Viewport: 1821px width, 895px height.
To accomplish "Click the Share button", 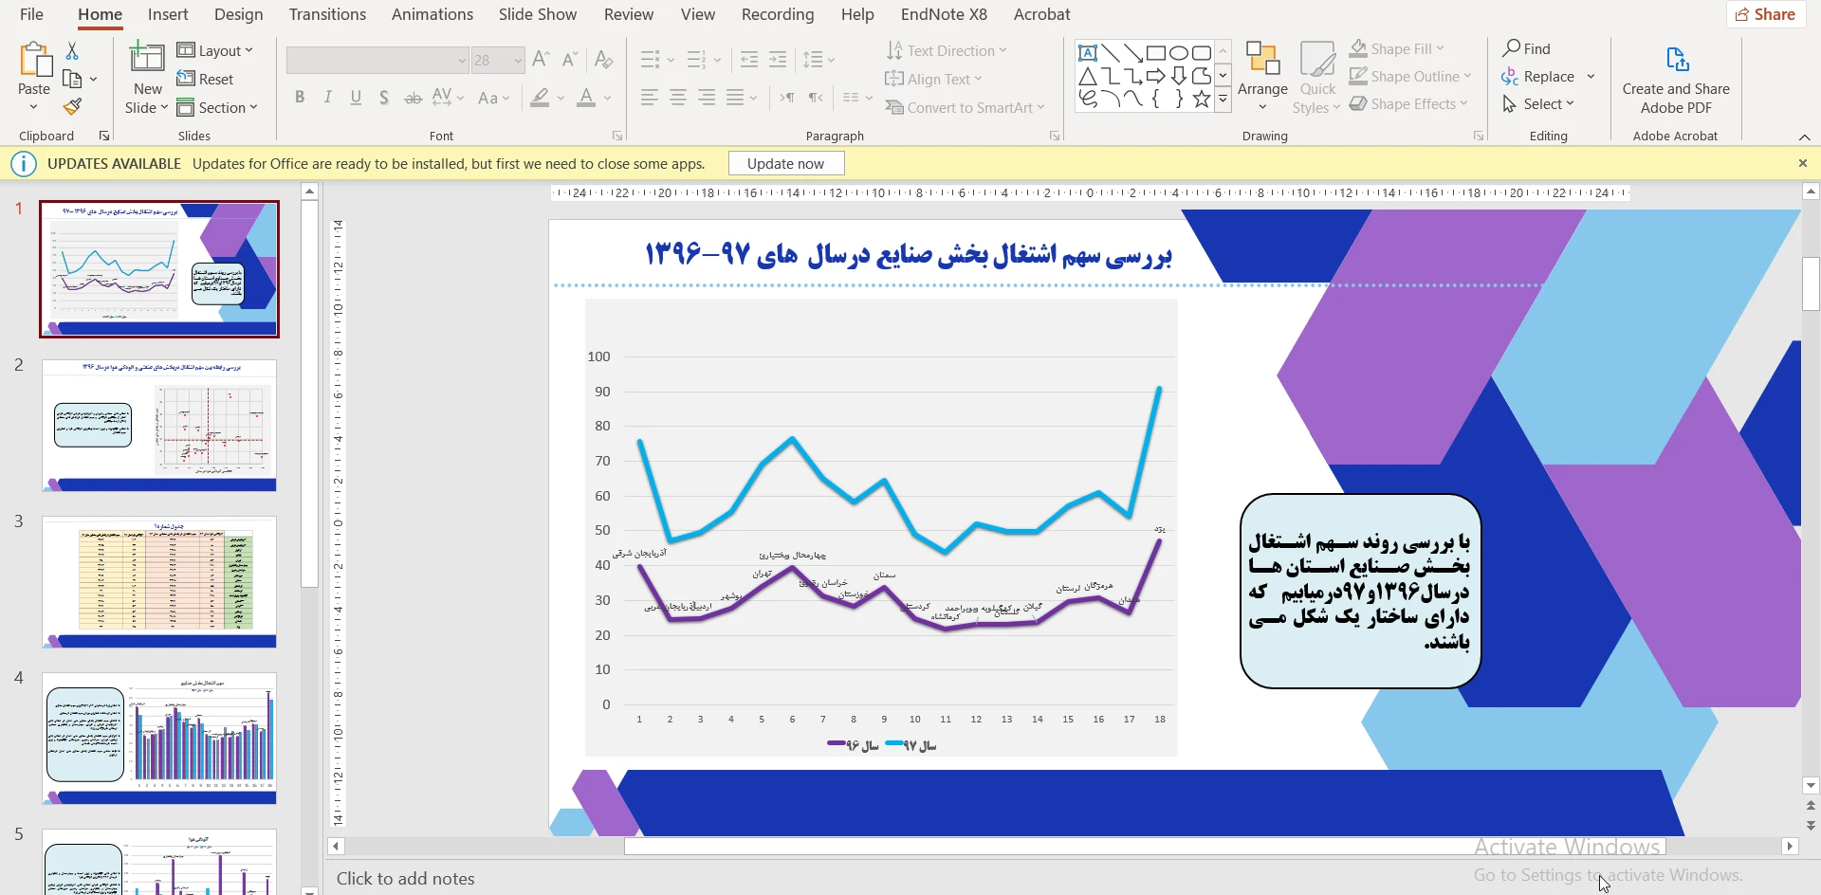I will pyautogui.click(x=1766, y=14).
